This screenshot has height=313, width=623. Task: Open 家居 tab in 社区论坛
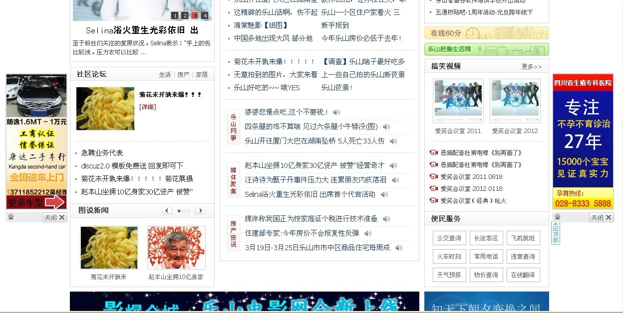202,75
